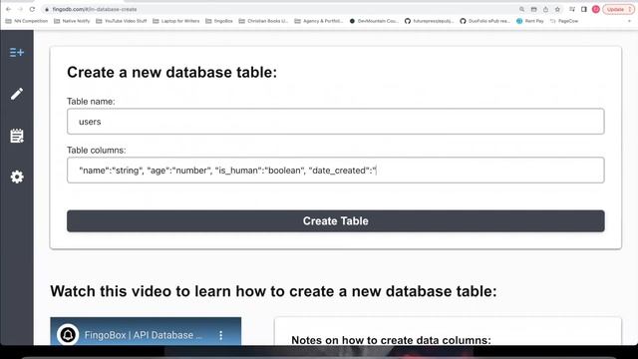Open the Christian Books bookmark folder

[263, 21]
